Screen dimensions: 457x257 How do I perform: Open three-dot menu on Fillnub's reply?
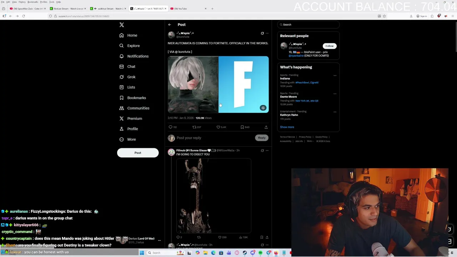[x=267, y=150]
